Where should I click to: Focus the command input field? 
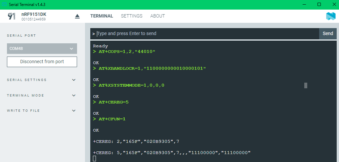pos(208,34)
